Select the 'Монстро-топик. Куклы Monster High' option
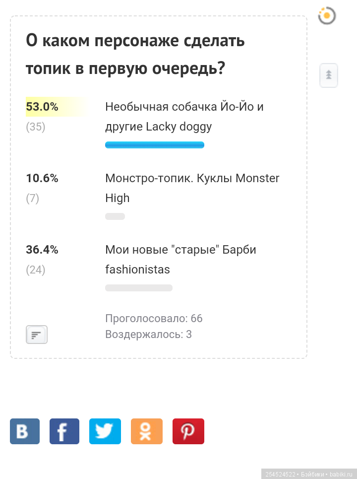Image resolution: width=357 pixels, height=479 pixels. pyautogui.click(x=192, y=188)
